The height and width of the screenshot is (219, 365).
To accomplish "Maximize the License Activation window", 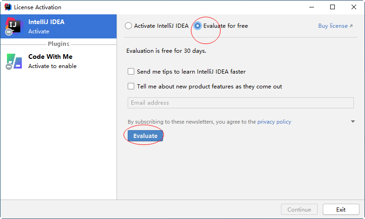I will click(332, 7).
